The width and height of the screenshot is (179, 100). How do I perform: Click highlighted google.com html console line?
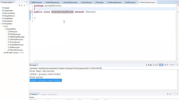pos(46,80)
